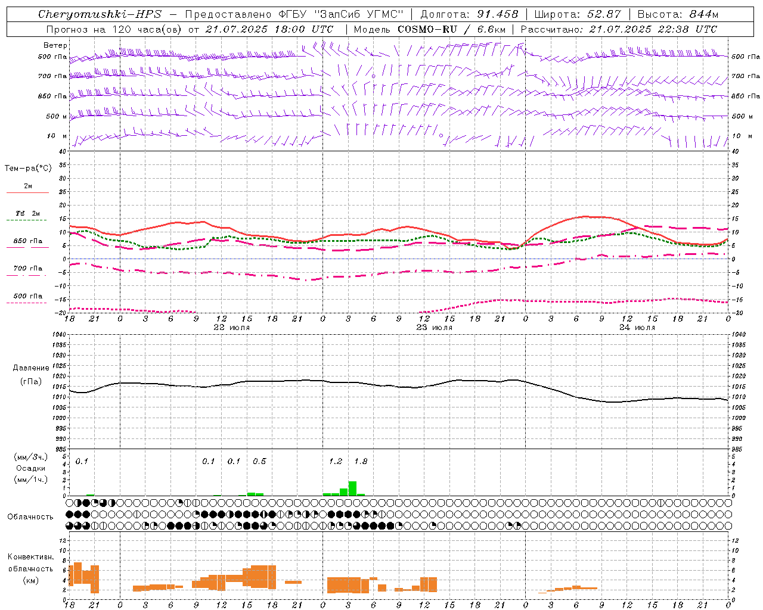This screenshot has height=610, width=763.
Task: Select the 'Широта: 52.87' latitude value
Action: click(x=578, y=14)
